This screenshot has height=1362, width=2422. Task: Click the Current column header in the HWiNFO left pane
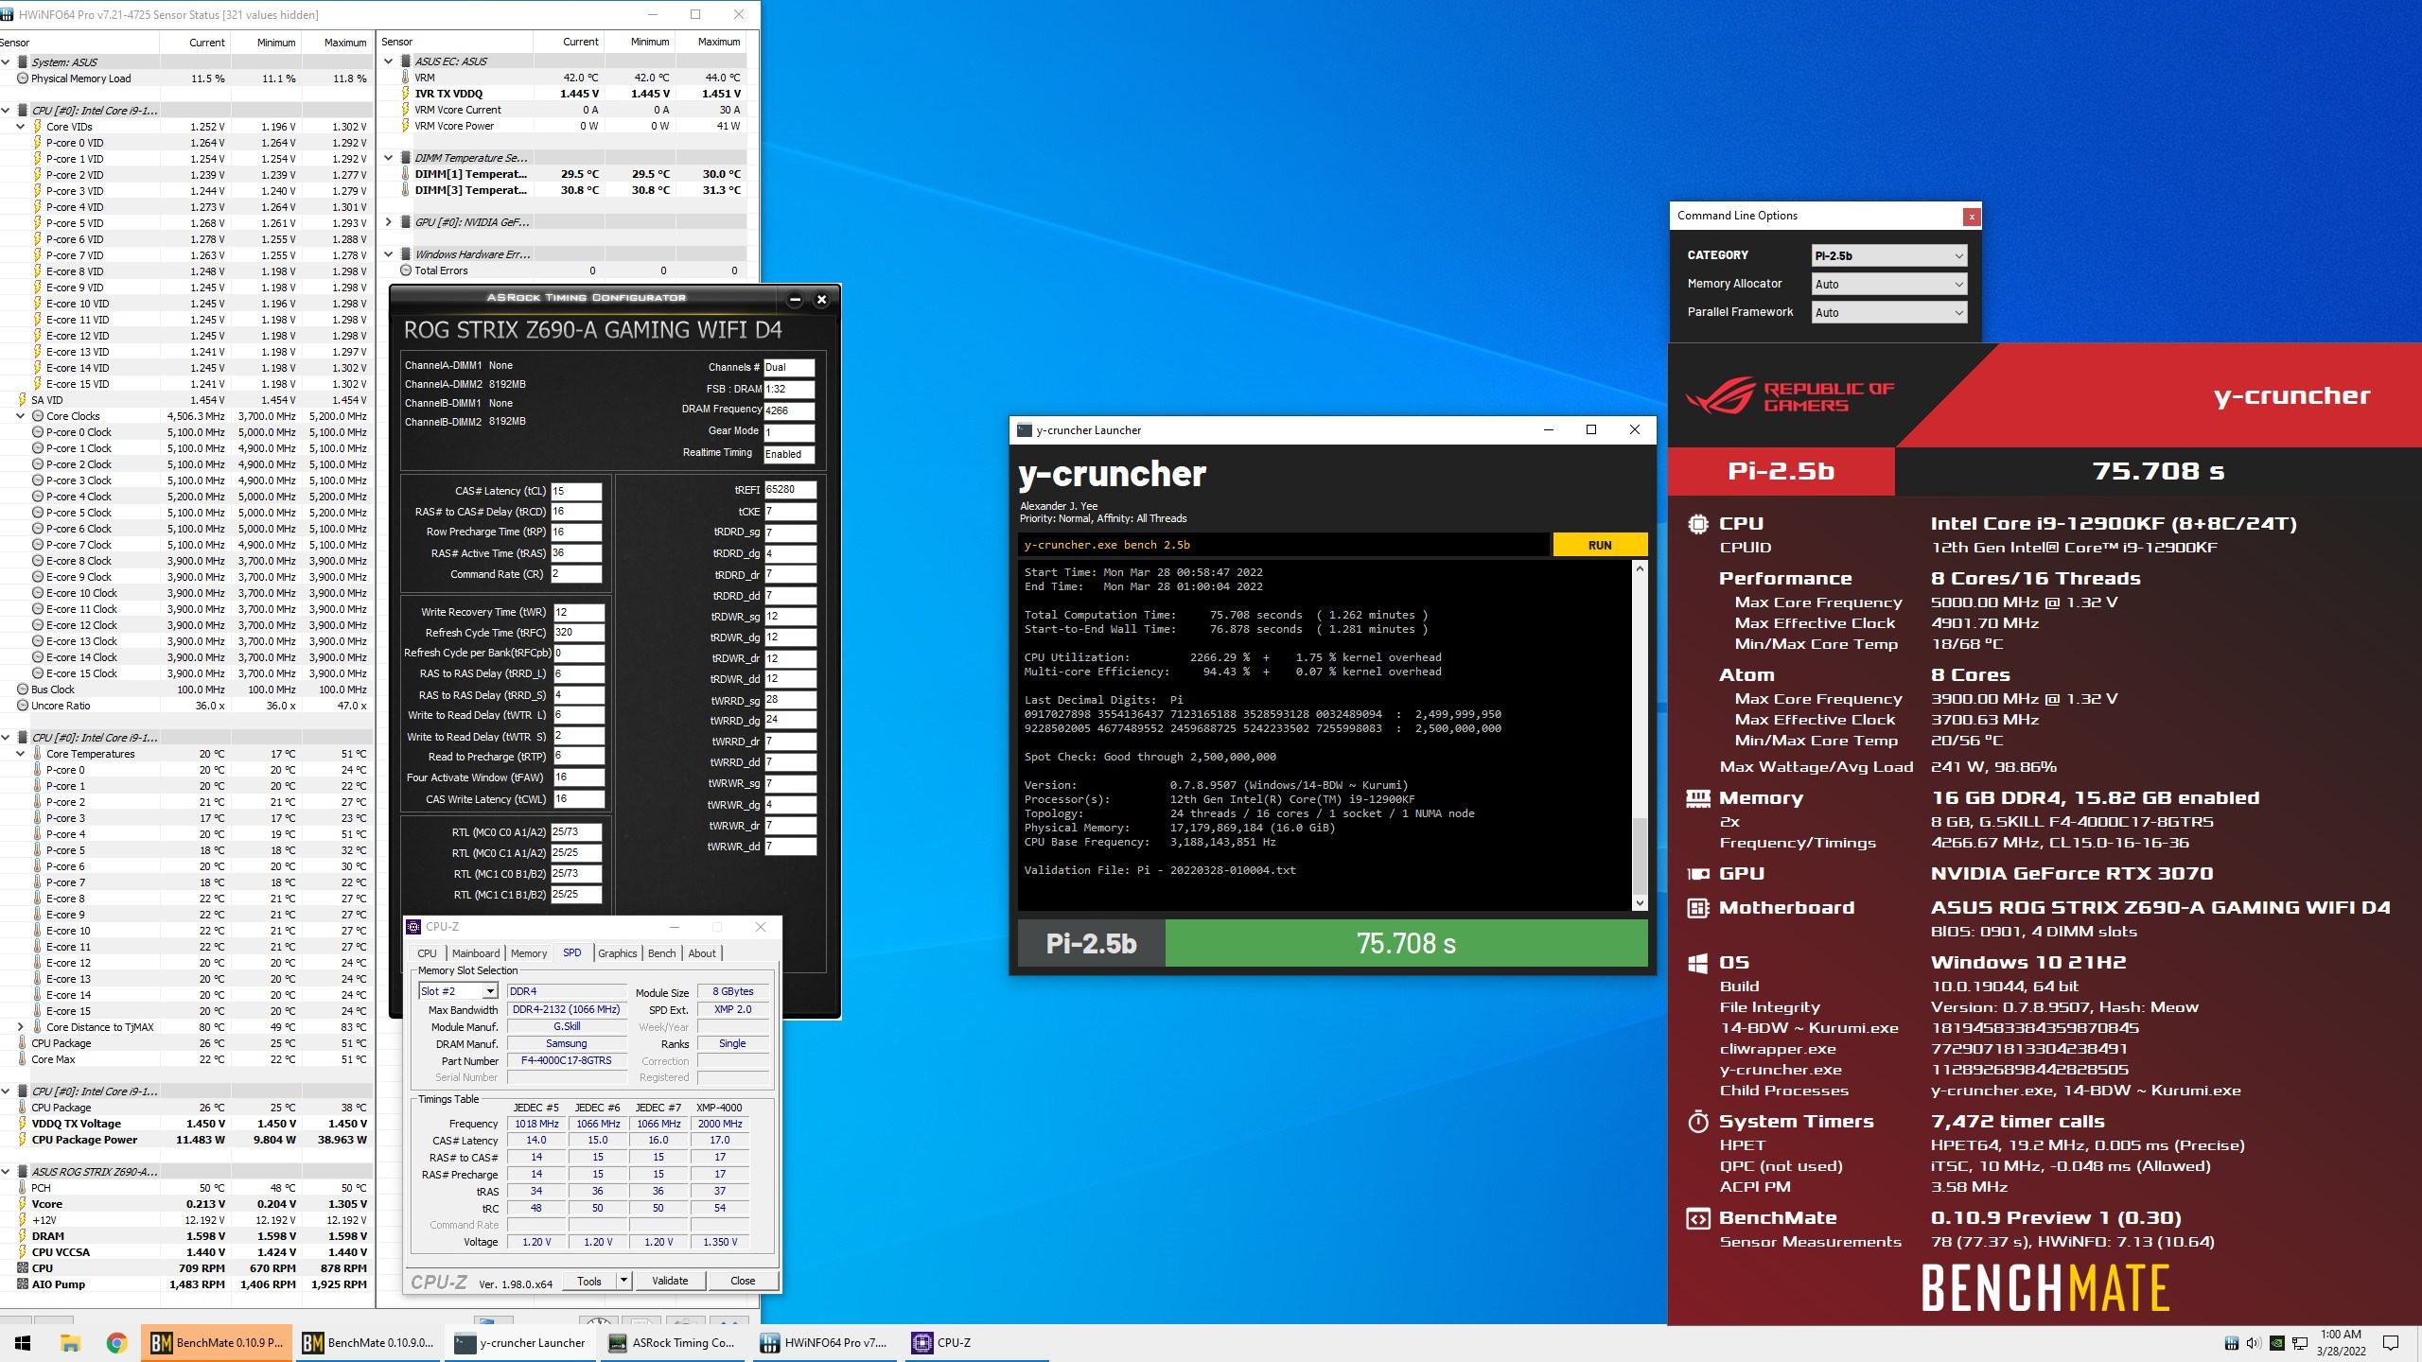pyautogui.click(x=195, y=43)
